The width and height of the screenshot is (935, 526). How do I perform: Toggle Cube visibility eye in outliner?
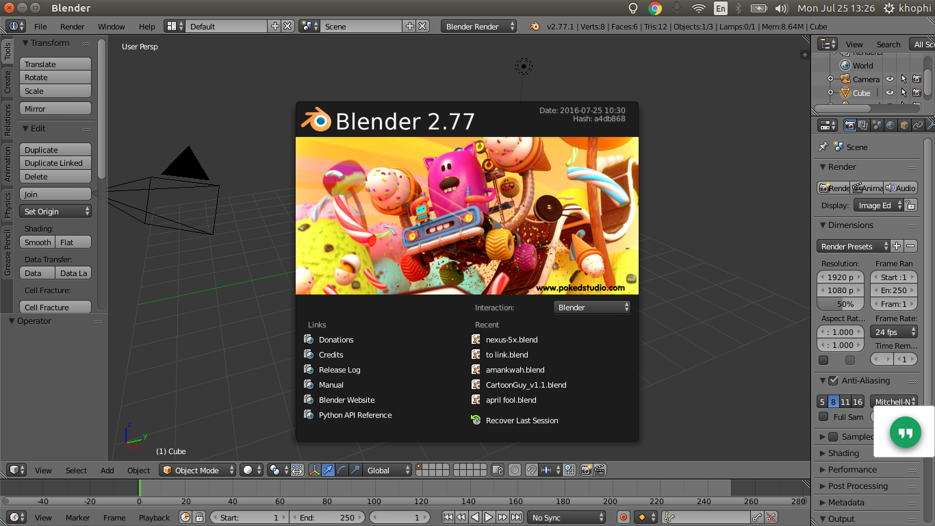click(890, 93)
